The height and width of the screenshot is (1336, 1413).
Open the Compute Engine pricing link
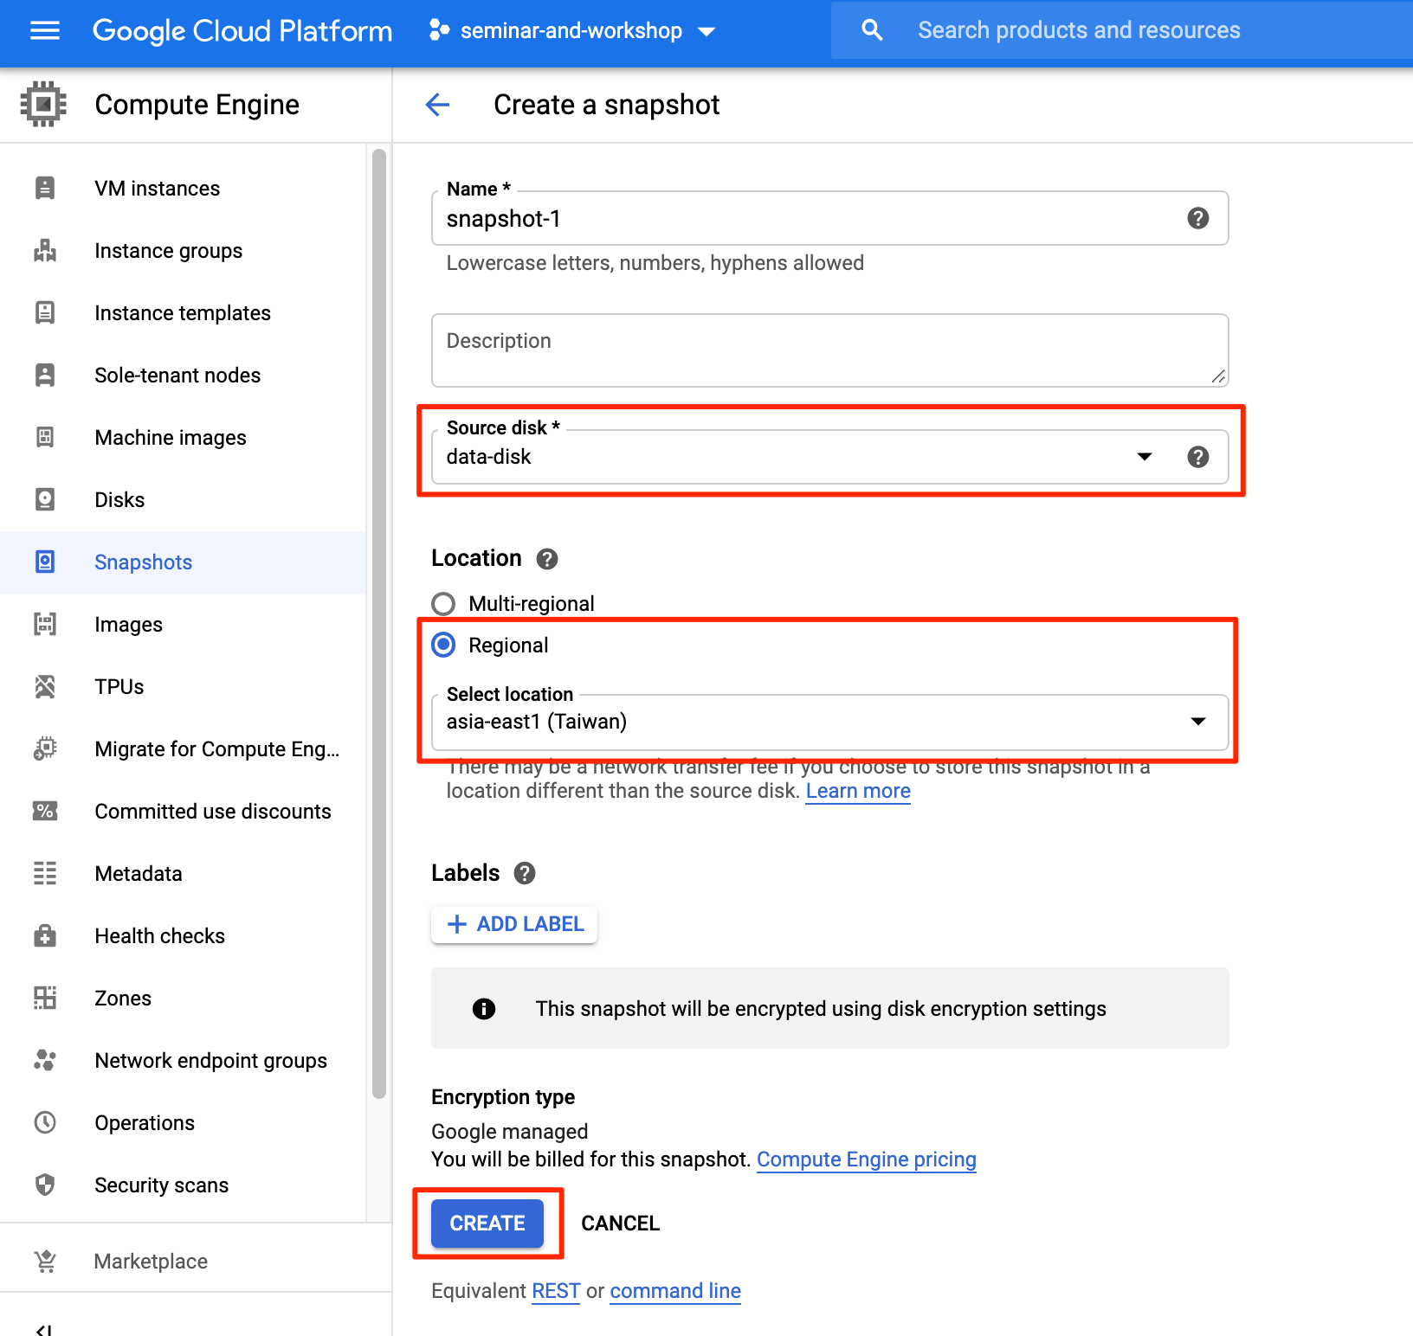tap(866, 1159)
